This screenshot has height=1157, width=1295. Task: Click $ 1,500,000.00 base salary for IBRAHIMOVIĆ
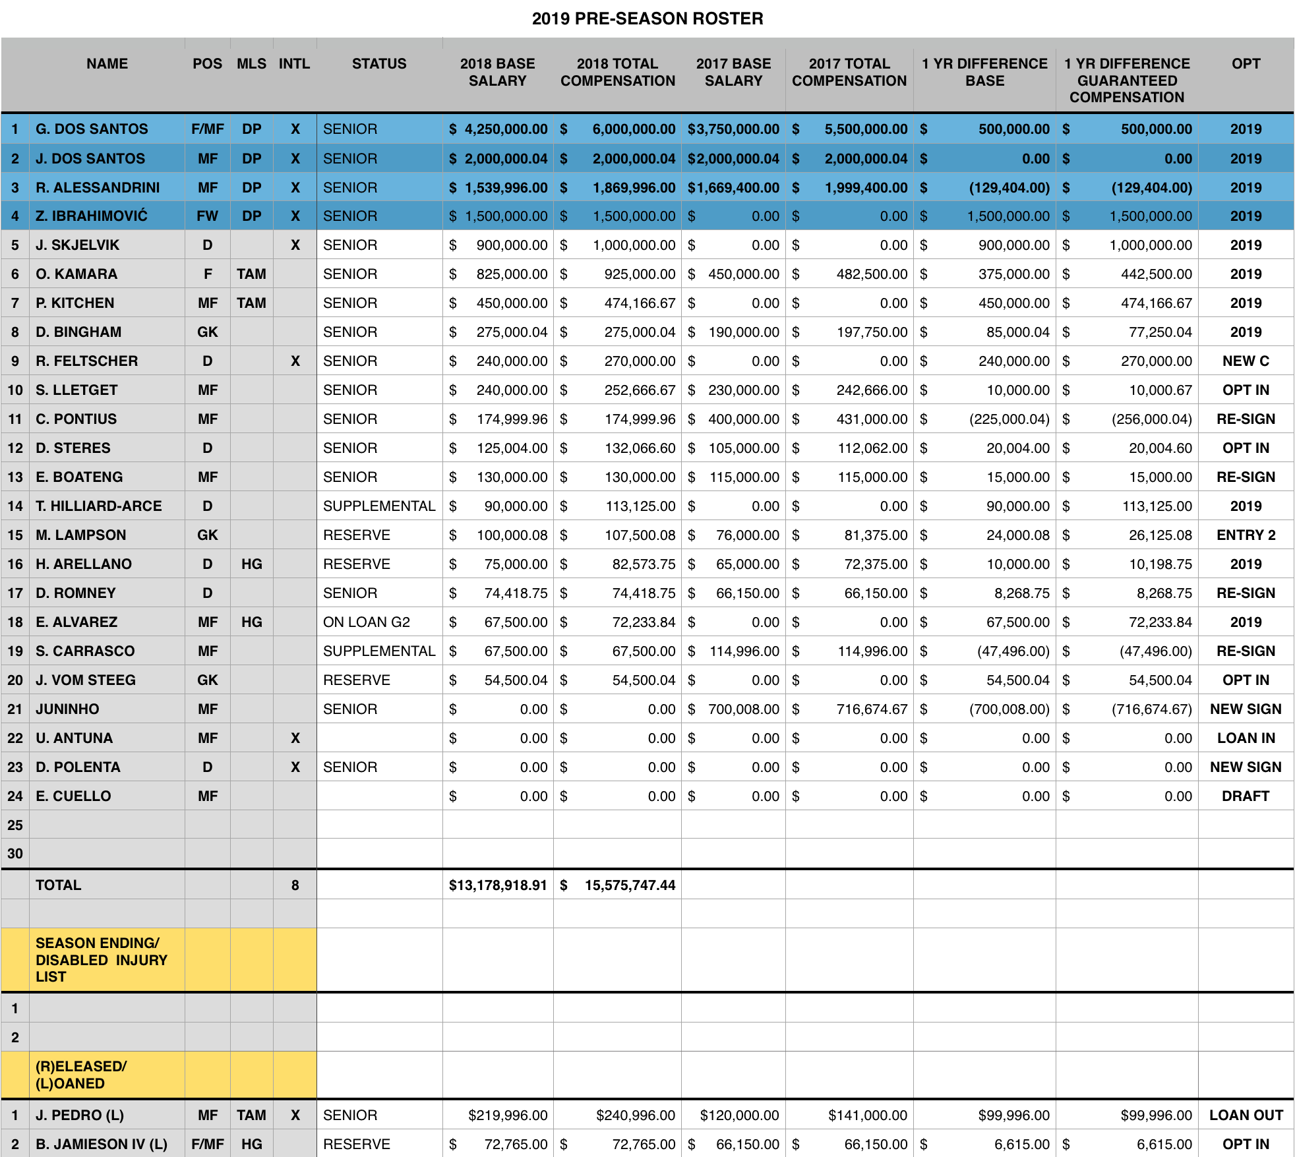pos(498,216)
